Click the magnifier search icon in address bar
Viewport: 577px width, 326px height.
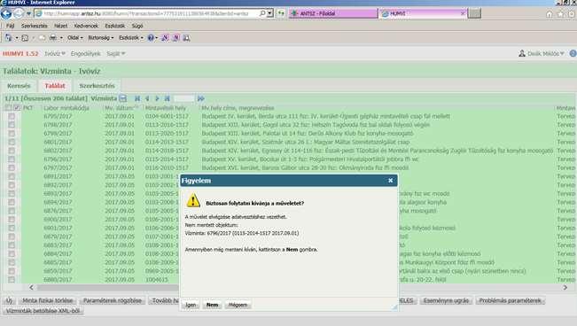click(x=262, y=13)
